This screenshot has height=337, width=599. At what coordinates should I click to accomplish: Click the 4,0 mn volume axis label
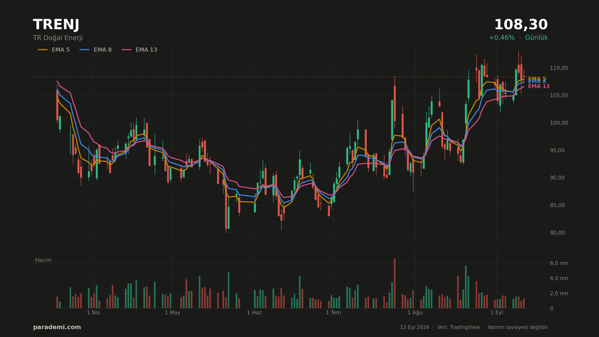pyautogui.click(x=559, y=278)
